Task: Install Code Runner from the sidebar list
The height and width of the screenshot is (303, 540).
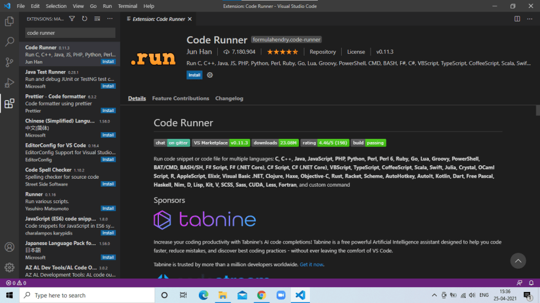Action: click(x=108, y=62)
